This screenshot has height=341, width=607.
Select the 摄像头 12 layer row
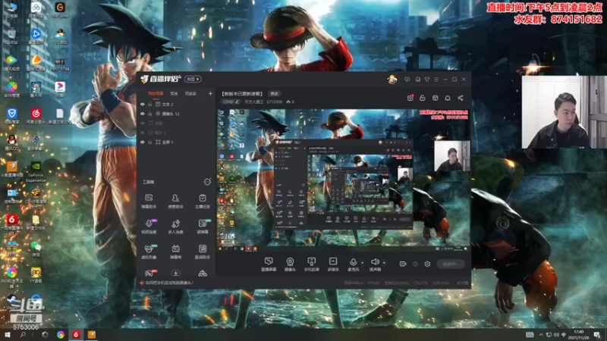click(176, 114)
